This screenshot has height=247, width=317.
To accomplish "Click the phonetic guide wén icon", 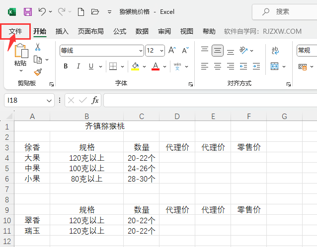I will (x=177, y=66).
